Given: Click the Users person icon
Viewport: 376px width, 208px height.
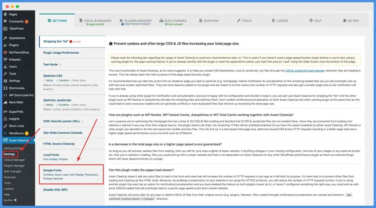Looking at the screenshot, I should (5, 67).
